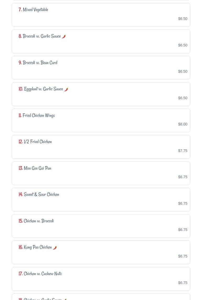Click the $8.00 price for Fried Chicken Wings
Viewport: 206px width, 300px height.
pyautogui.click(x=183, y=124)
